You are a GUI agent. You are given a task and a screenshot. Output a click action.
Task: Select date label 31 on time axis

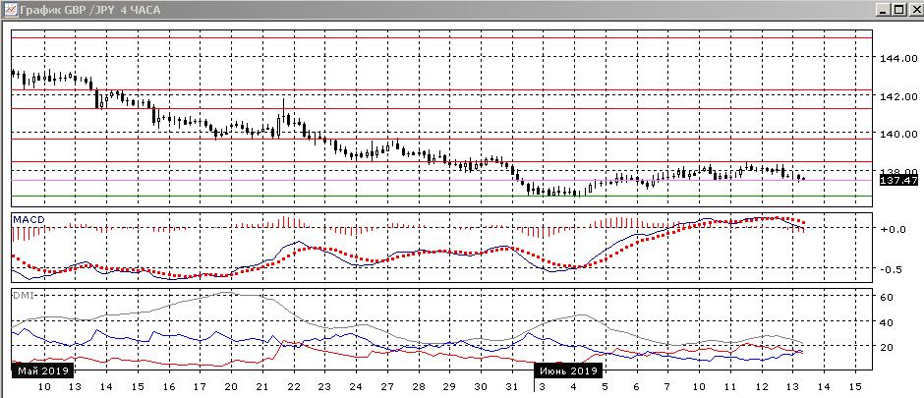pos(512,387)
